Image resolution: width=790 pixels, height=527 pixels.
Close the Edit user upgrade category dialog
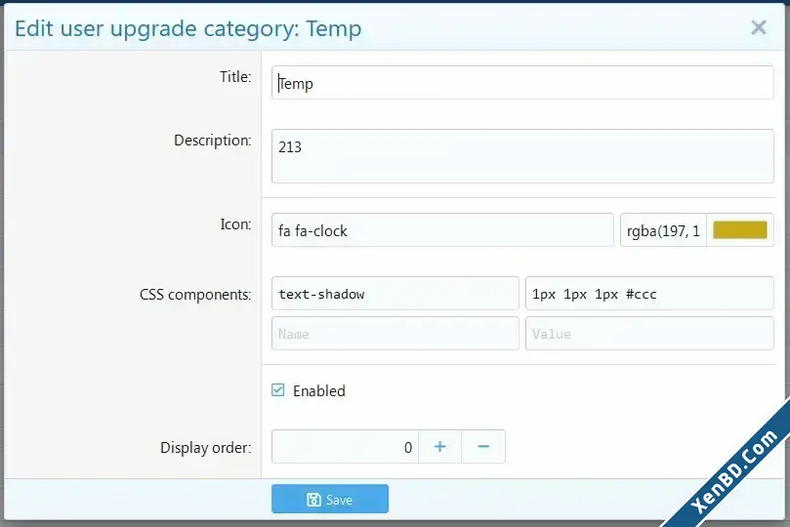[758, 27]
